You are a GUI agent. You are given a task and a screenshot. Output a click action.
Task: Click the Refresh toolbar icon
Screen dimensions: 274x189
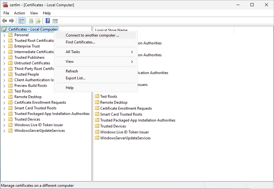point(31,21)
